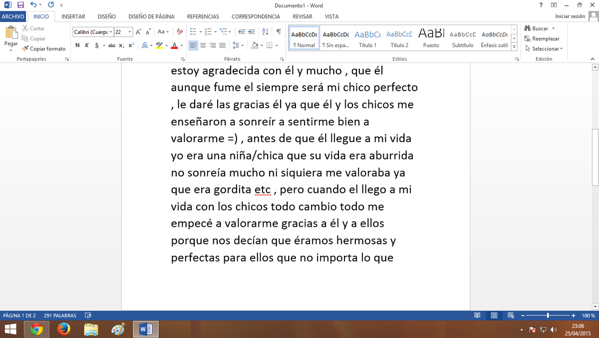Click the sort A-Z icon
The image size is (599, 338).
(x=266, y=31)
